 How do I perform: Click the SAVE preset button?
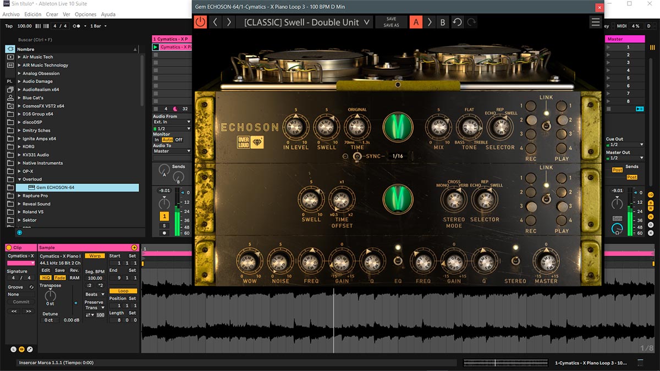point(391,19)
